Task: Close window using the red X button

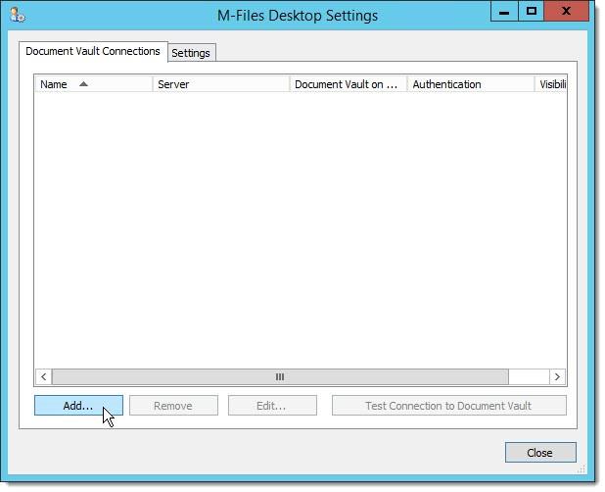Action: (567, 11)
